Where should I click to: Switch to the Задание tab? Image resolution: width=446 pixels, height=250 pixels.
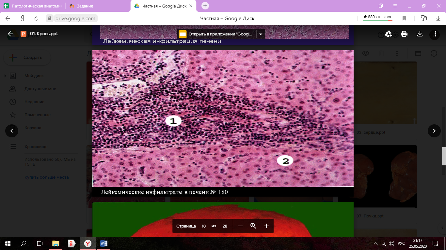pos(98,6)
